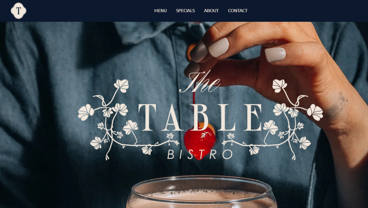The width and height of the screenshot is (368, 208).
Task: Click the T logo badge in header
Action: (x=18, y=11)
